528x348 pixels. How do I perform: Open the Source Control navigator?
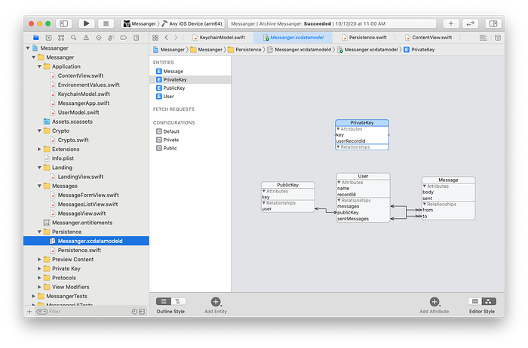click(x=48, y=38)
